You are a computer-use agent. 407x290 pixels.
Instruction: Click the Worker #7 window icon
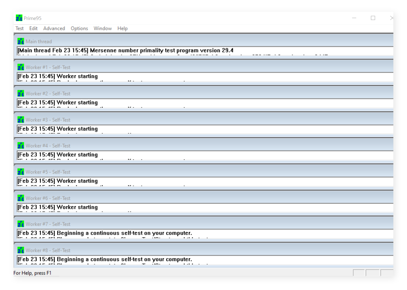click(x=21, y=224)
